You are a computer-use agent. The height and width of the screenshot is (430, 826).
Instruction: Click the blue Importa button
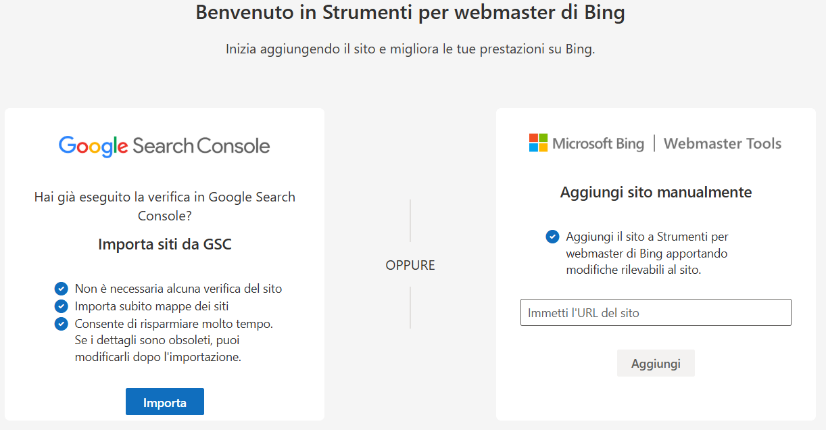click(164, 402)
